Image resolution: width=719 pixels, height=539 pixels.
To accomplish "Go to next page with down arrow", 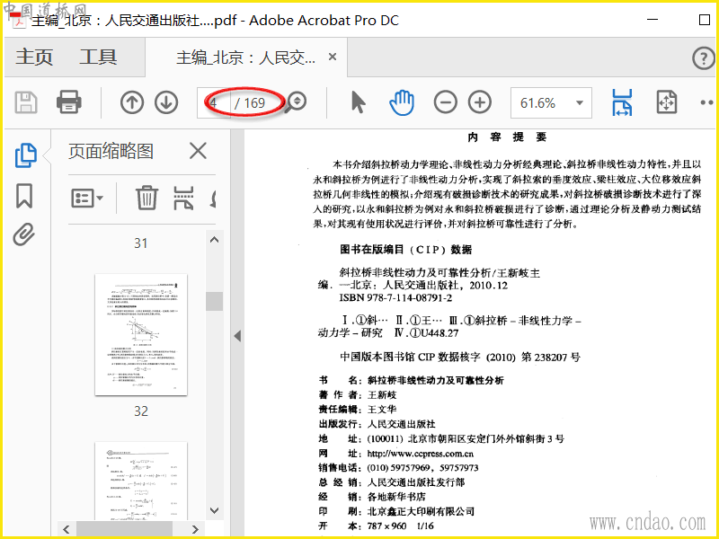I will pos(166,102).
